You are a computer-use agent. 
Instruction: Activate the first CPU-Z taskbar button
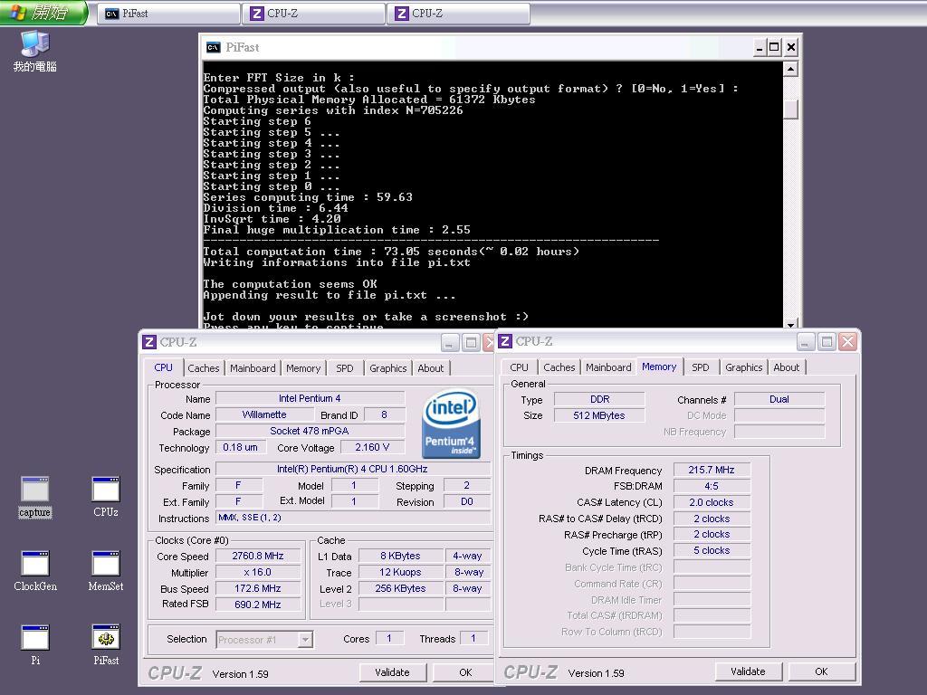click(314, 13)
